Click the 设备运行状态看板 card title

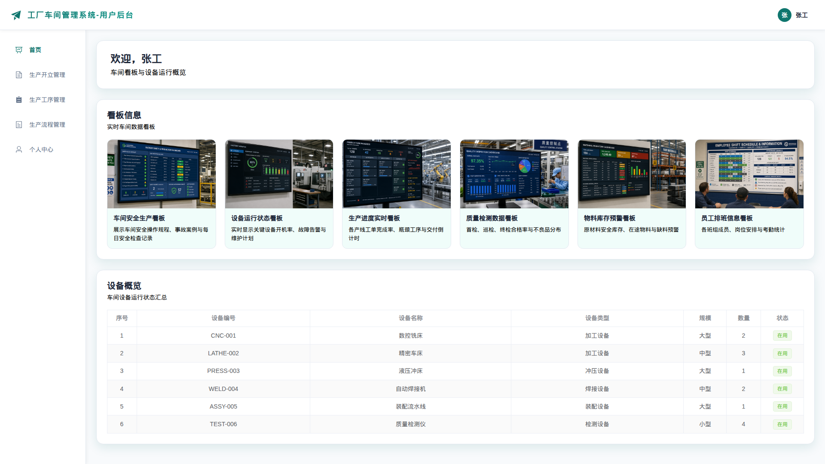tap(257, 218)
